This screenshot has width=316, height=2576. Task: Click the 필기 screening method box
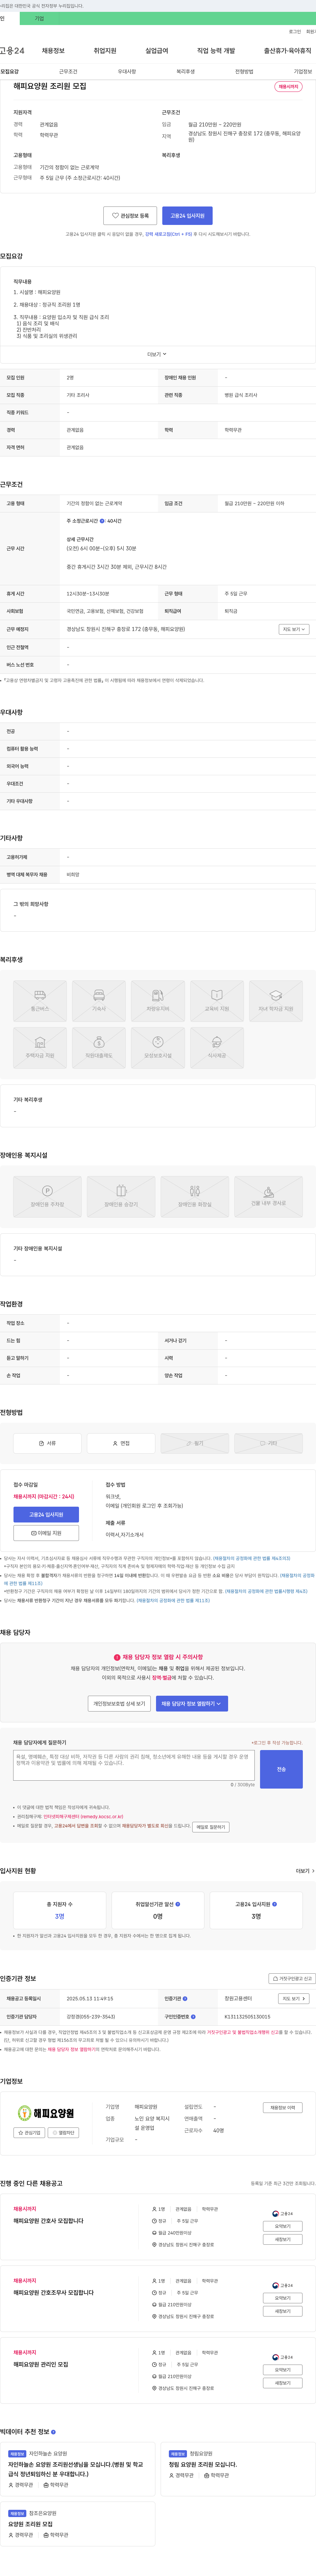tap(195, 1443)
